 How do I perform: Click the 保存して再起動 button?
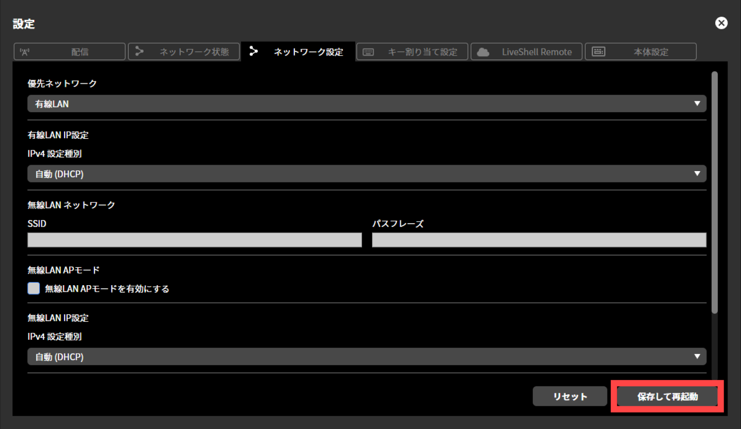(667, 396)
